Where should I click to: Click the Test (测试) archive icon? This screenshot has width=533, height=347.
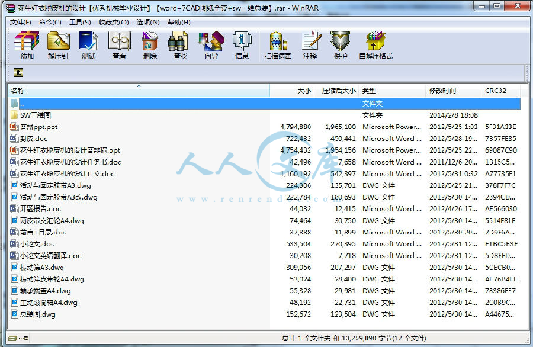tap(88, 45)
